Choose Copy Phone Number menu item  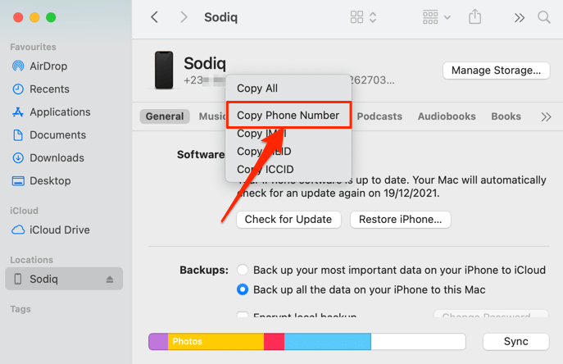[x=288, y=116]
